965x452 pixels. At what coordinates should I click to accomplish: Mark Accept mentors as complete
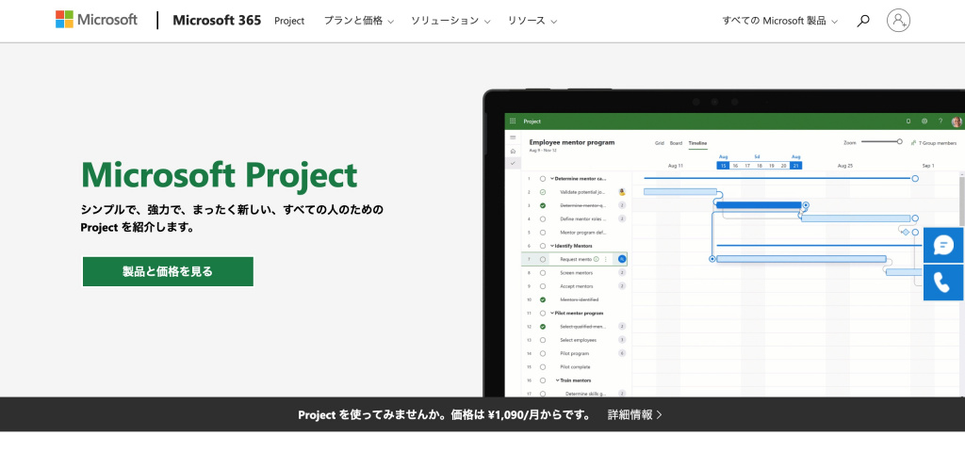(543, 286)
